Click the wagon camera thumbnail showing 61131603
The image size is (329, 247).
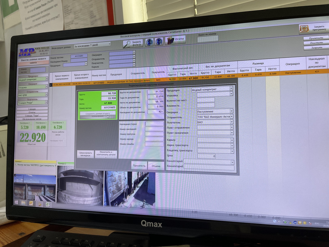tap(35, 187)
